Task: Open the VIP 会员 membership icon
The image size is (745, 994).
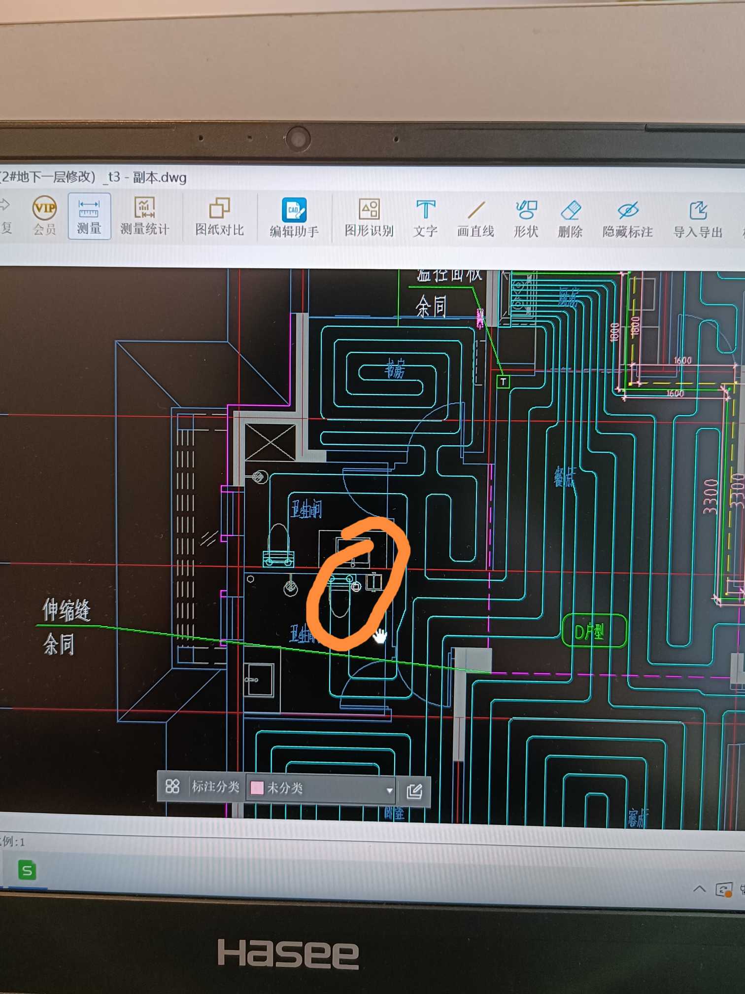Action: pos(44,215)
